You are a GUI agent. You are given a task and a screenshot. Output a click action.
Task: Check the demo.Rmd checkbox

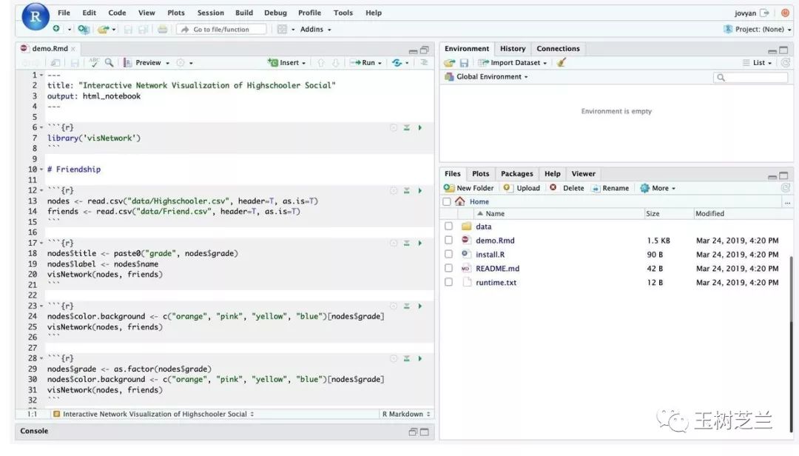click(x=448, y=241)
